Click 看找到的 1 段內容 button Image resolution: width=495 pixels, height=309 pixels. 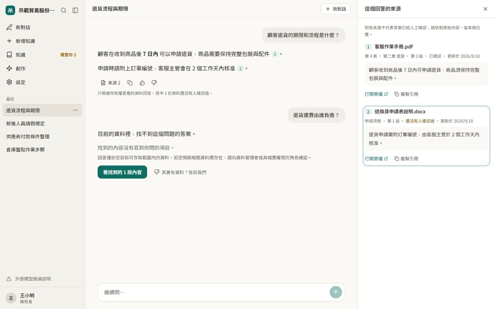click(122, 172)
